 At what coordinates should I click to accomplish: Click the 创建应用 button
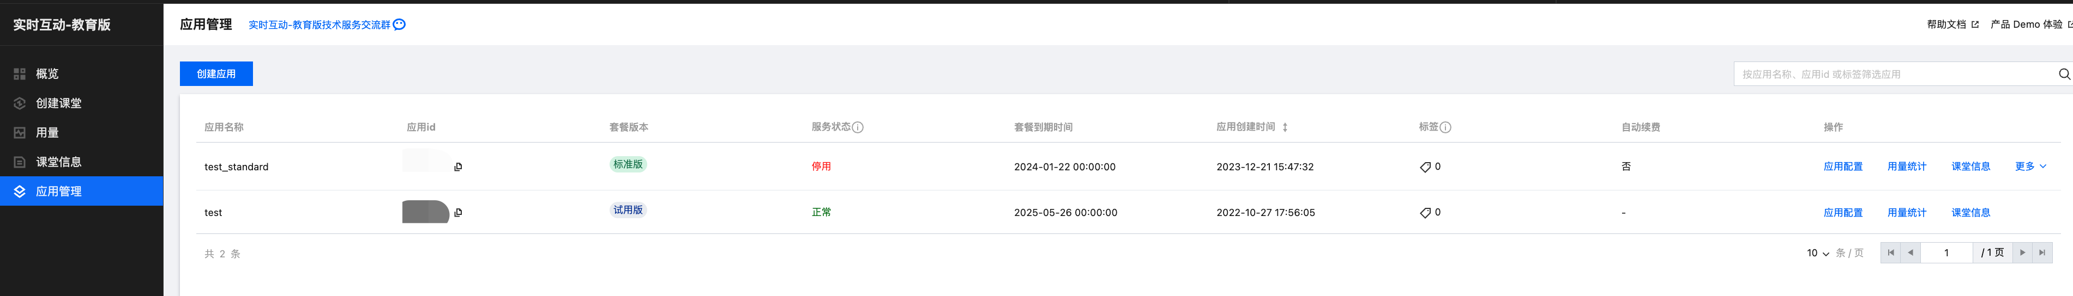(216, 74)
